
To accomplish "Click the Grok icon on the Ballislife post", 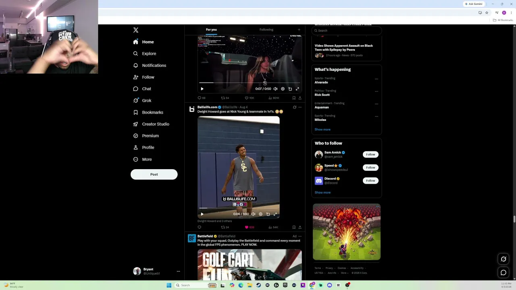I will click(x=294, y=107).
